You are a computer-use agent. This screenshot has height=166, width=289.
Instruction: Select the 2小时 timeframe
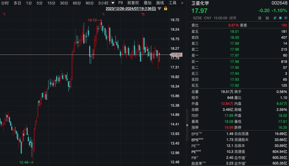point(103,3)
